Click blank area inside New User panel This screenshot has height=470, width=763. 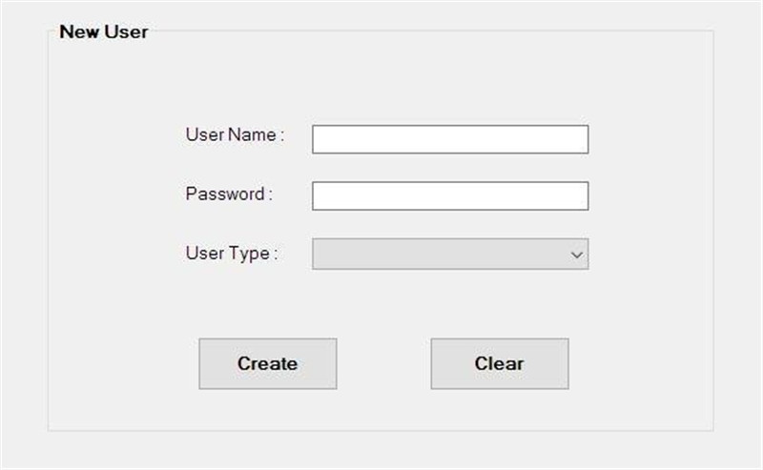pyautogui.click(x=380, y=78)
